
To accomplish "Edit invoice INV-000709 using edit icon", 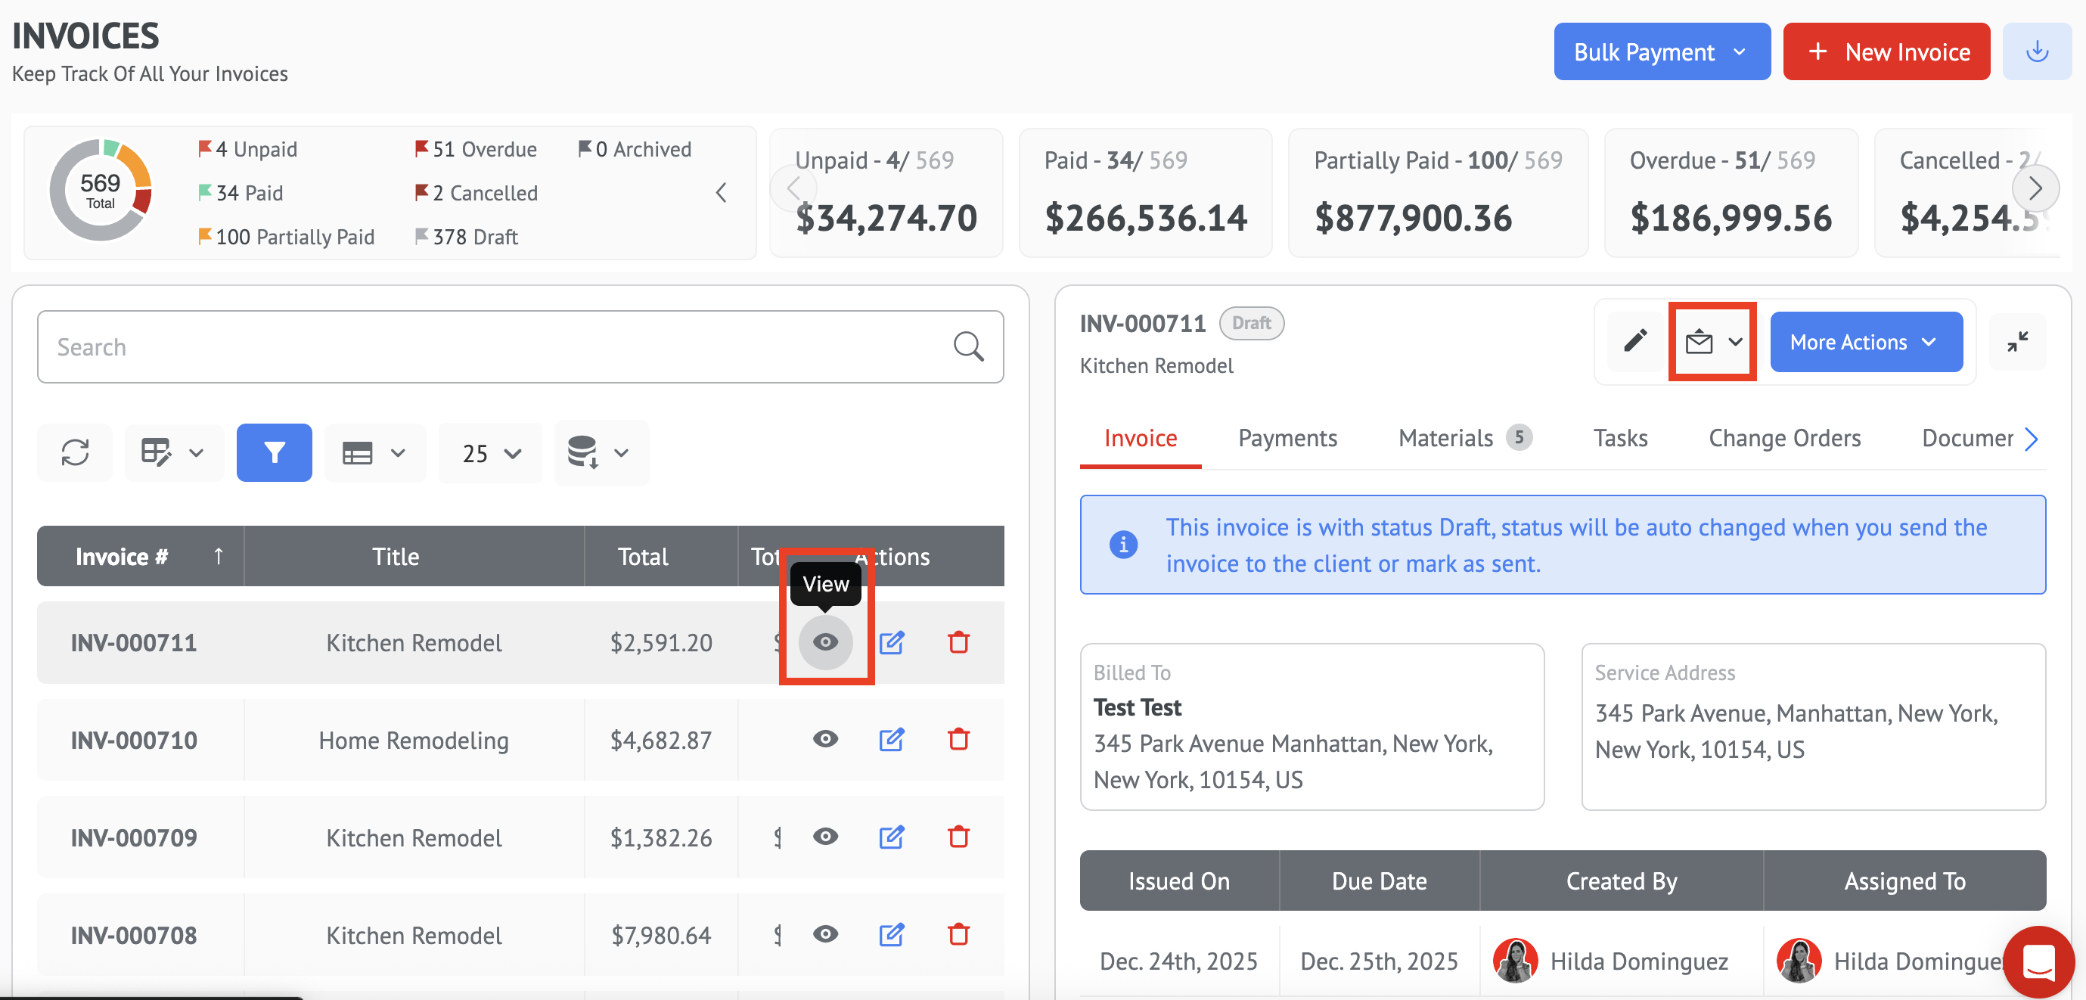I will pyautogui.click(x=891, y=837).
